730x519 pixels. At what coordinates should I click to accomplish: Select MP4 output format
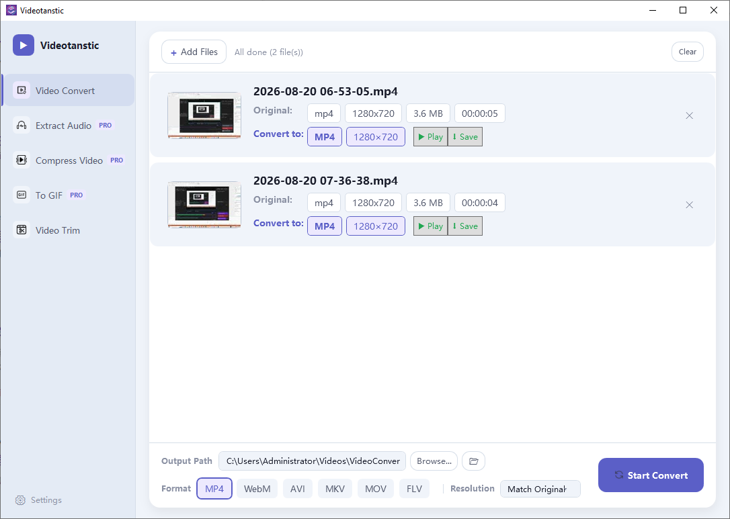(x=214, y=488)
